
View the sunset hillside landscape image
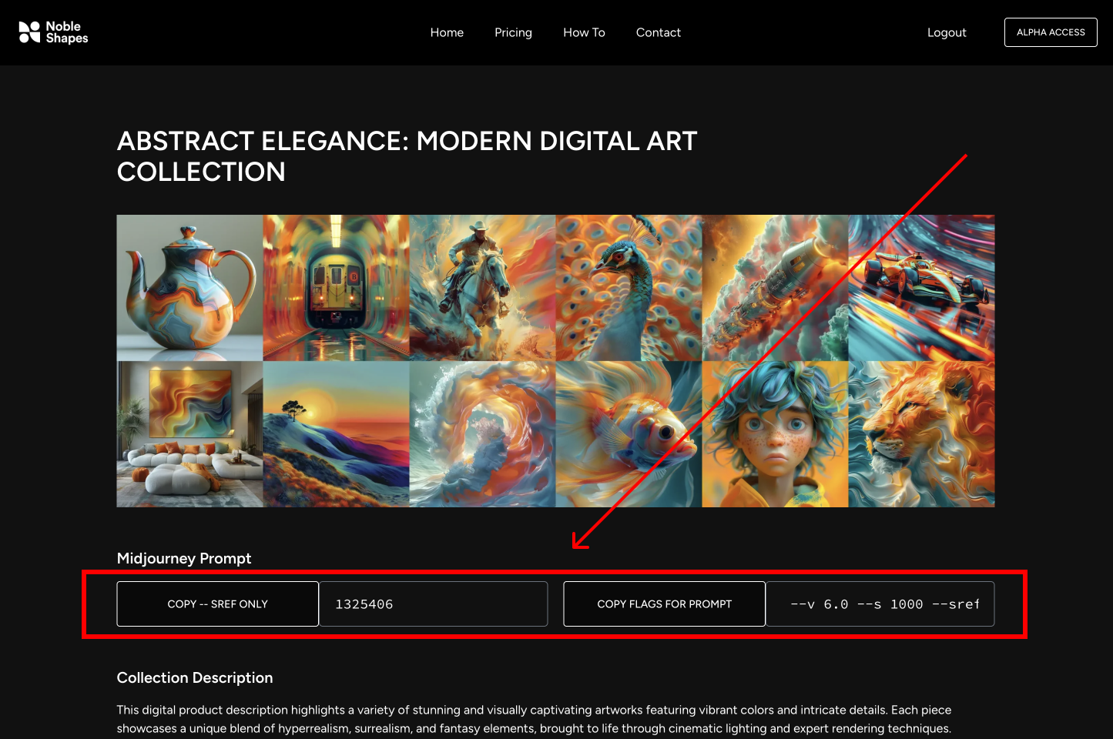tap(336, 434)
